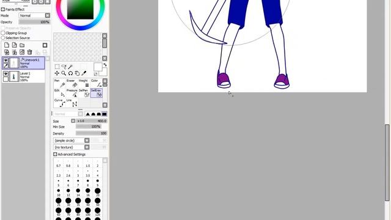Enable the Clipping Group checkbox
Viewport: 391px width, 220px height.
point(3,33)
